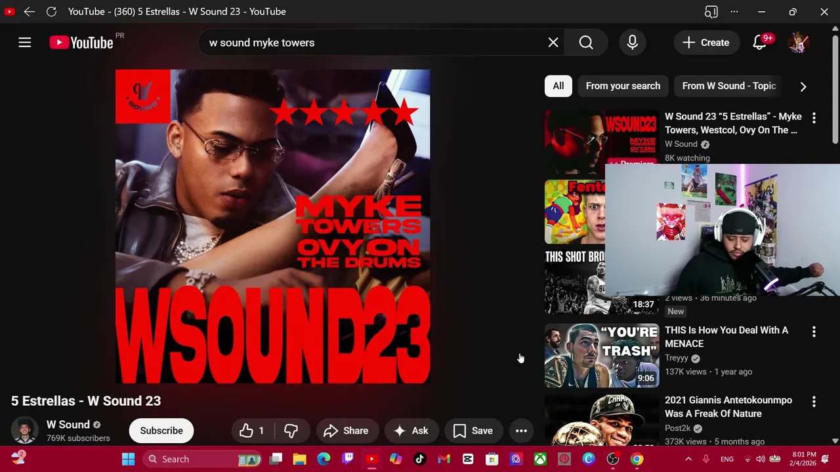
Task: Open OBS Studio from taskbar
Action: [612, 459]
